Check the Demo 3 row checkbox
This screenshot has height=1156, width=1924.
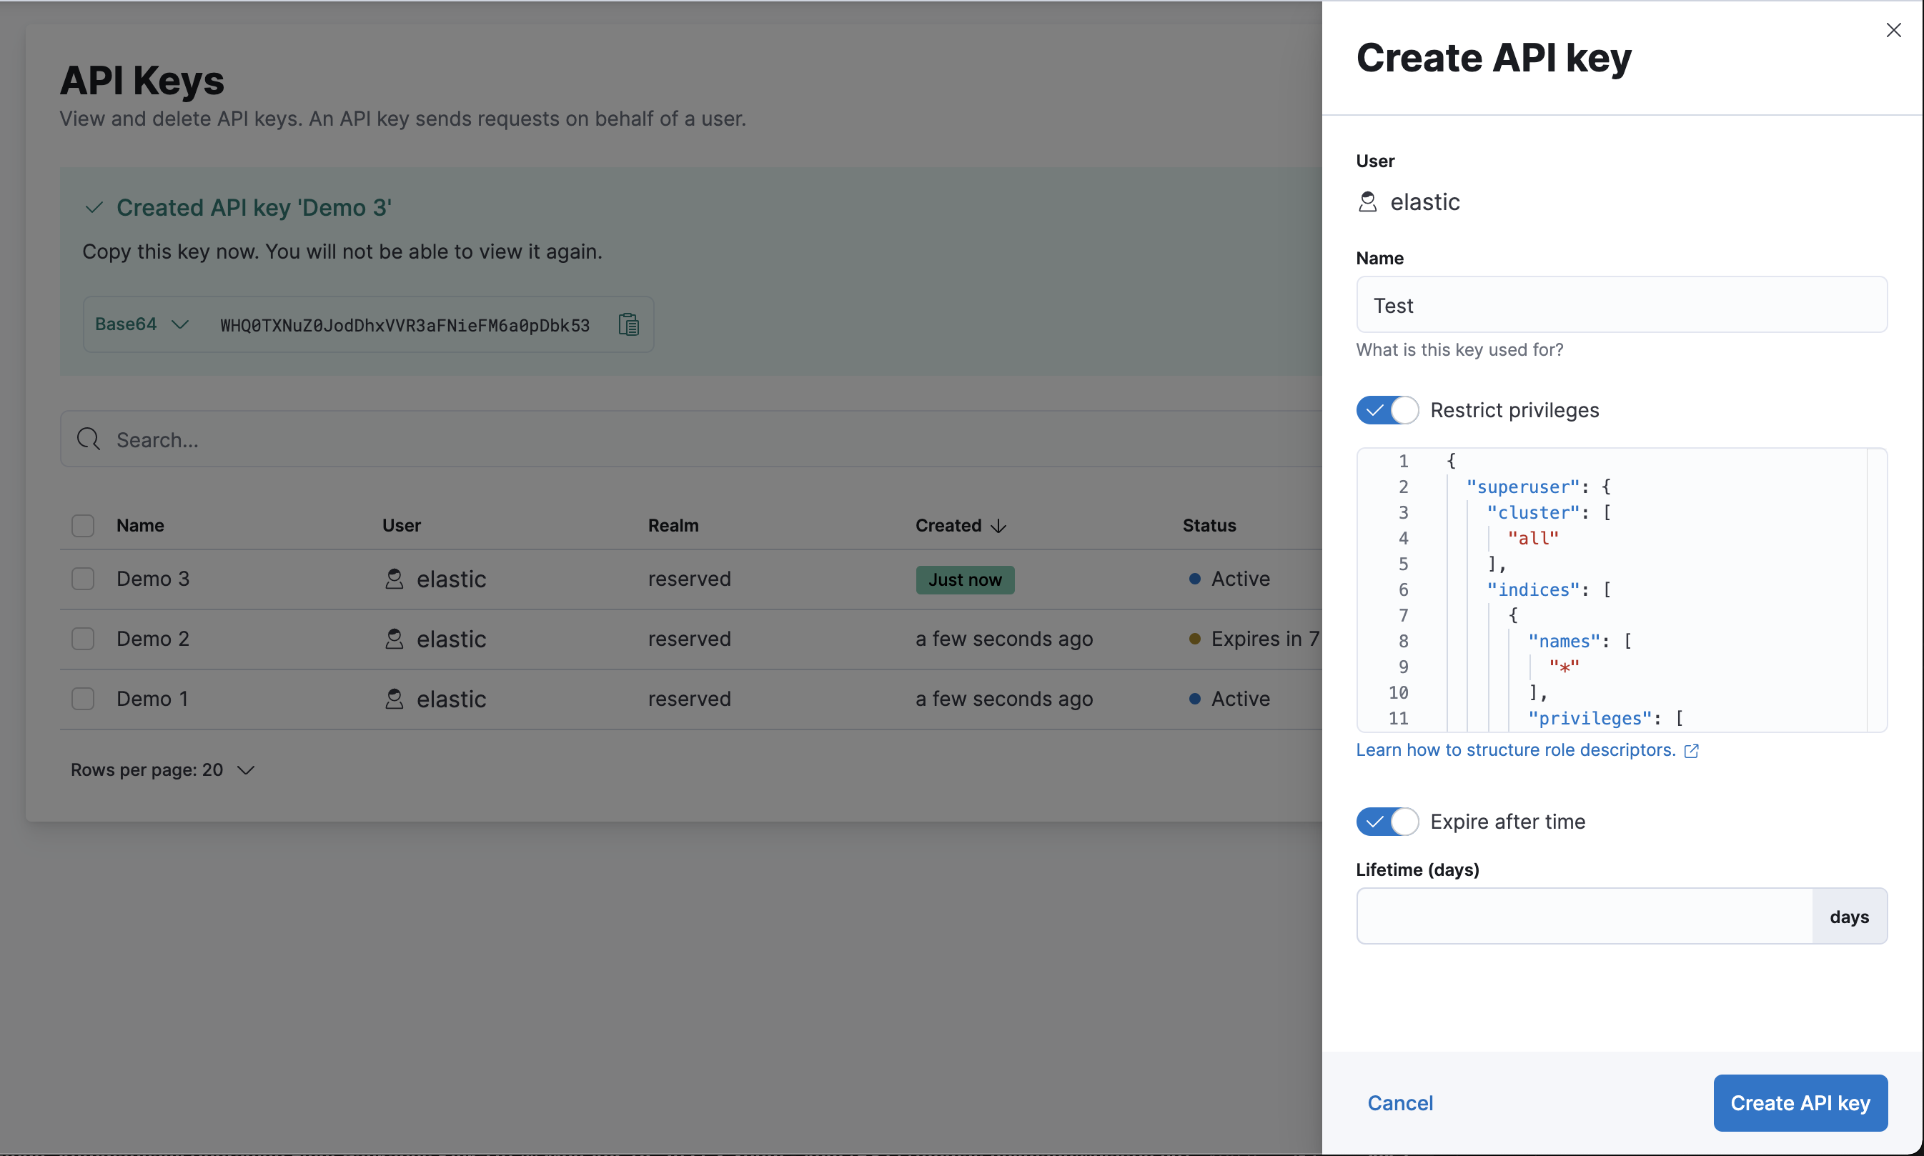pos(83,578)
